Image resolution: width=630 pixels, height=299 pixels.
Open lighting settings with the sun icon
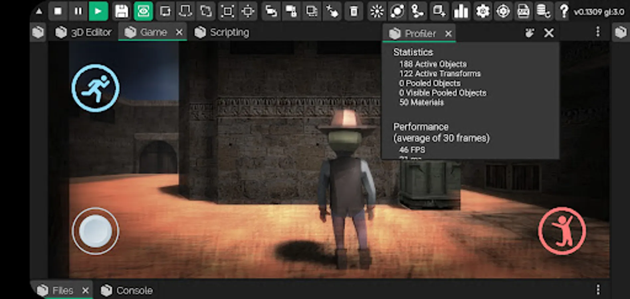[377, 11]
